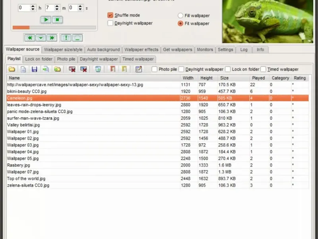318x239 pixels.
Task: Select Fill wallpaper radio option
Action: coord(180,16)
